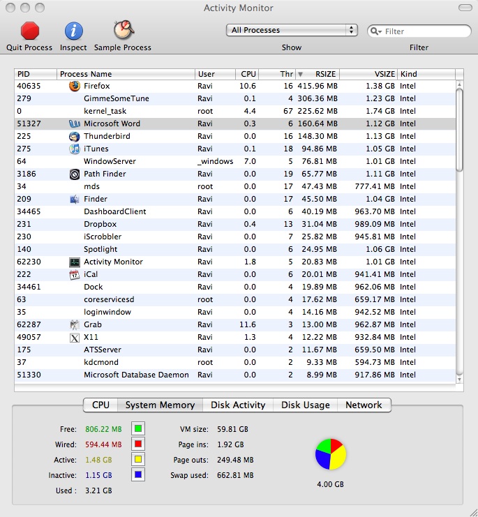Switch to the System Memory tab

point(160,405)
